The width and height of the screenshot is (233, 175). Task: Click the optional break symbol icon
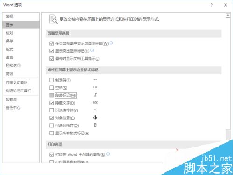[x=95, y=125]
